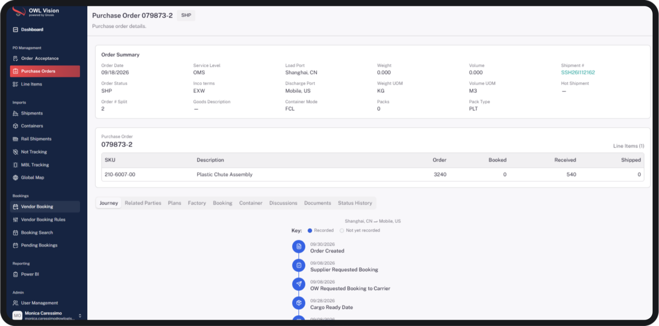Click the Cargo Ready Date journey icon
This screenshot has height=326, width=659.
[x=299, y=303]
